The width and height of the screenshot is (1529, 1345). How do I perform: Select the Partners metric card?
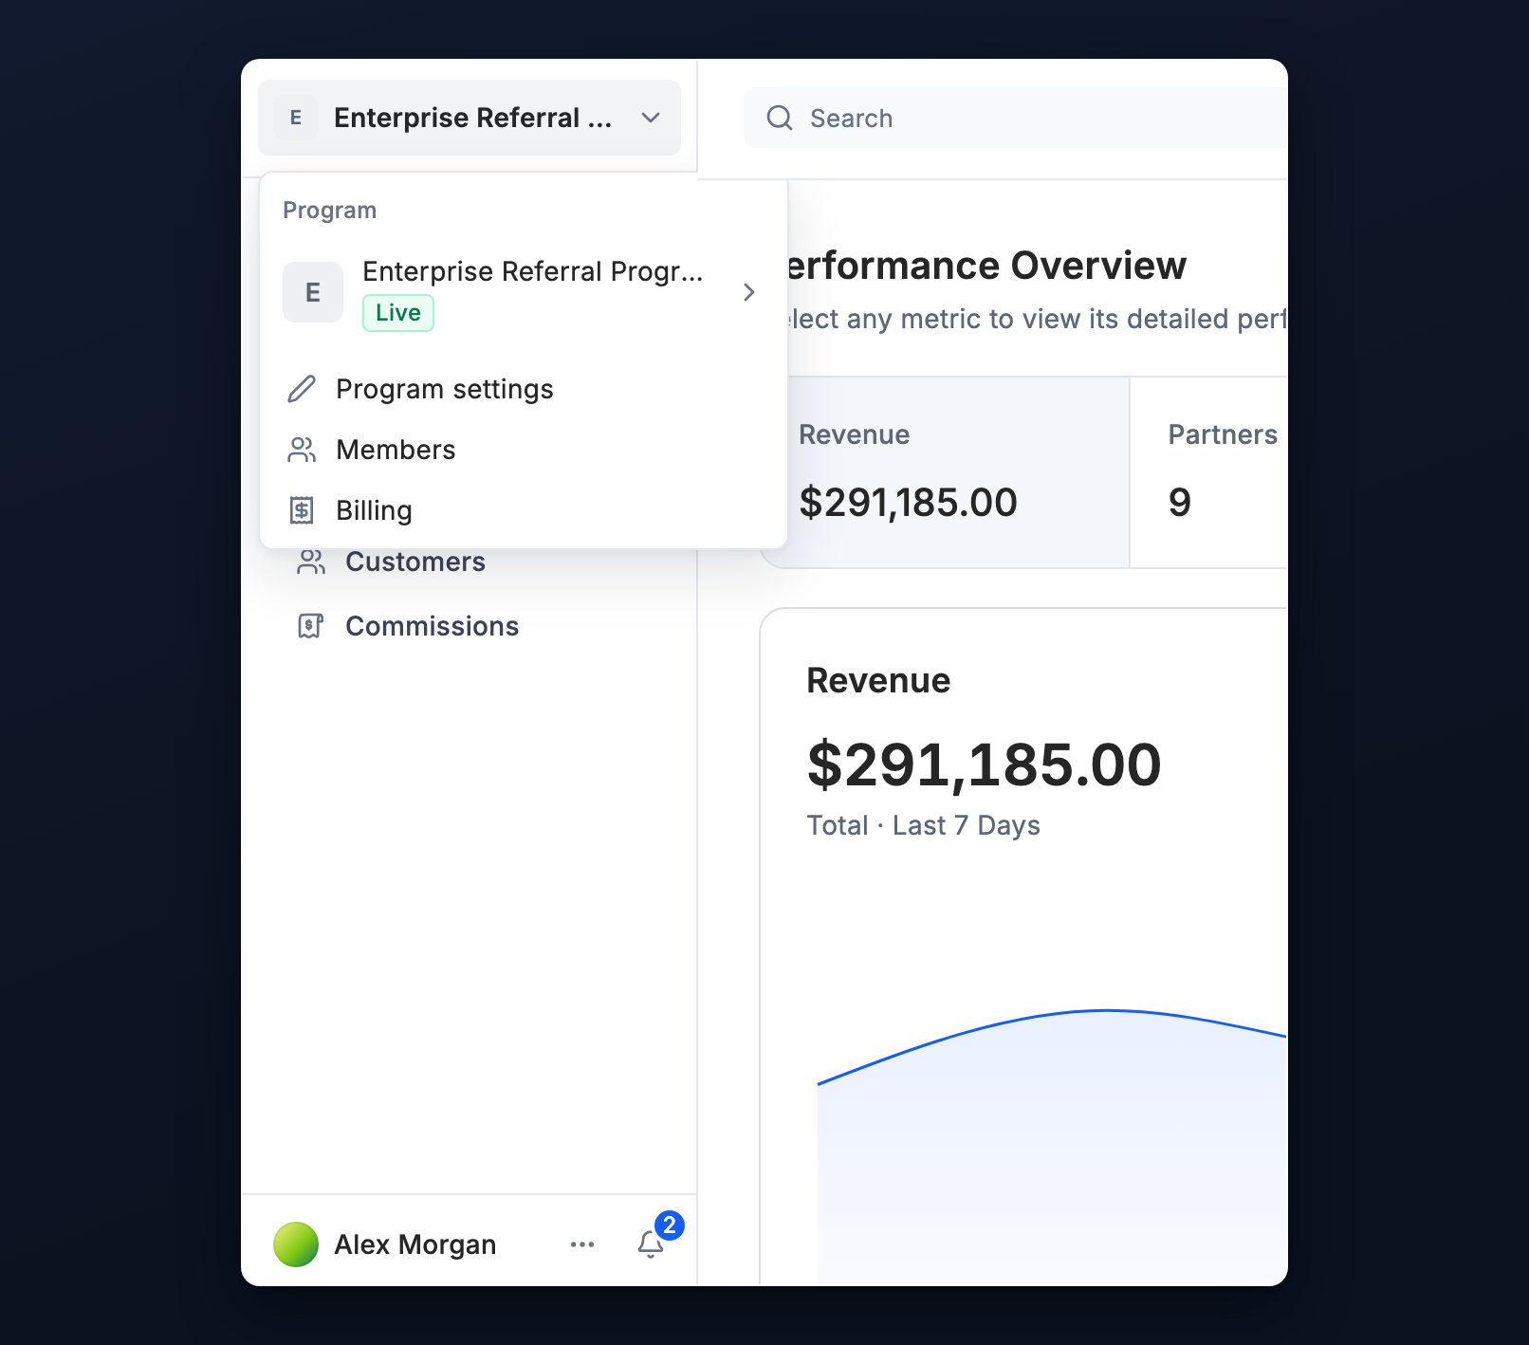[x=1209, y=472]
